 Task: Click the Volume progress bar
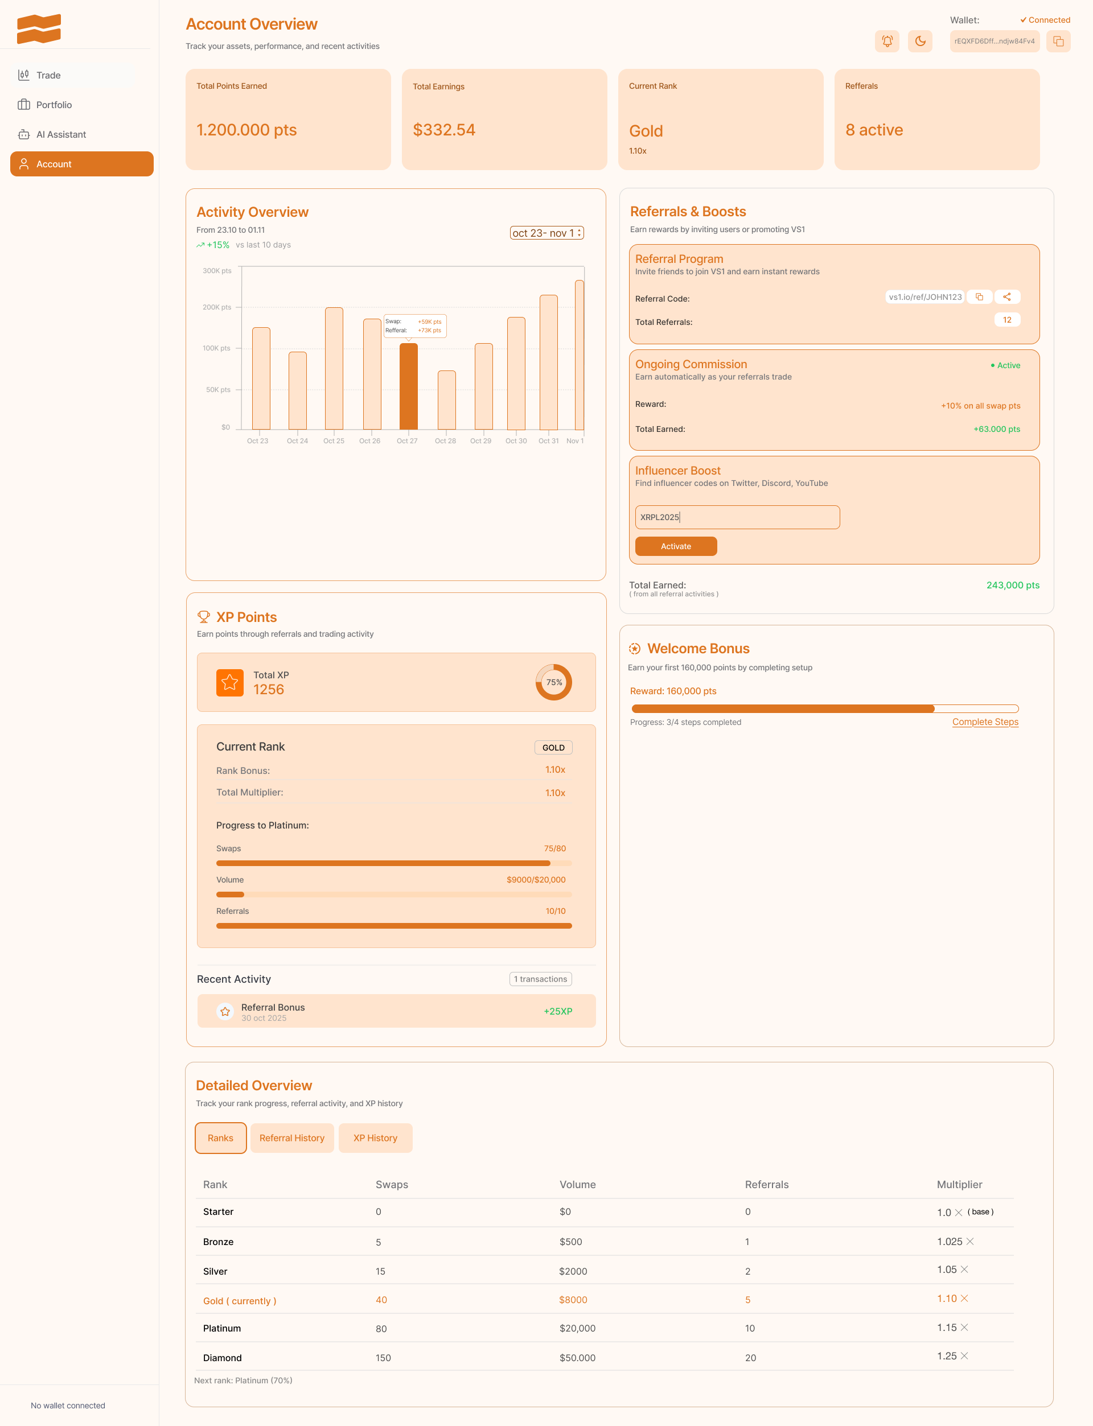tap(393, 894)
